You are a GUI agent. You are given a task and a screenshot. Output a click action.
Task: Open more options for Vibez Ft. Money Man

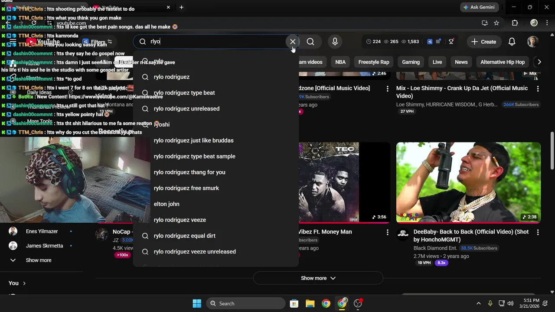[x=387, y=232]
